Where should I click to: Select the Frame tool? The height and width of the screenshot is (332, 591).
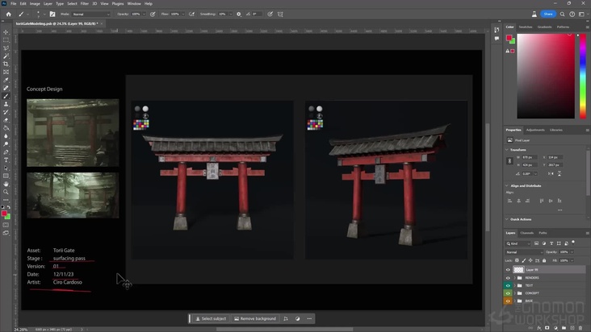click(6, 72)
